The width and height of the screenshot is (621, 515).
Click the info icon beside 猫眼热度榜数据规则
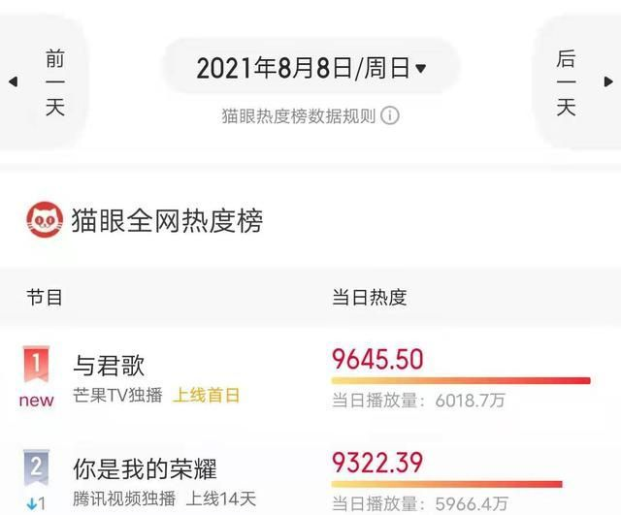390,115
